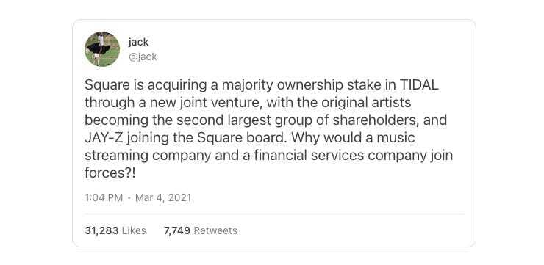Image resolution: width=544 pixels, height=265 pixels.
Task: Click the display name jack
Action: click(x=138, y=42)
